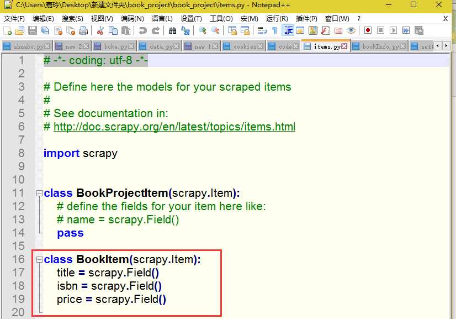Image resolution: width=456 pixels, height=319 pixels.
Task: Open the Replace dialog icon
Action: click(x=185, y=30)
